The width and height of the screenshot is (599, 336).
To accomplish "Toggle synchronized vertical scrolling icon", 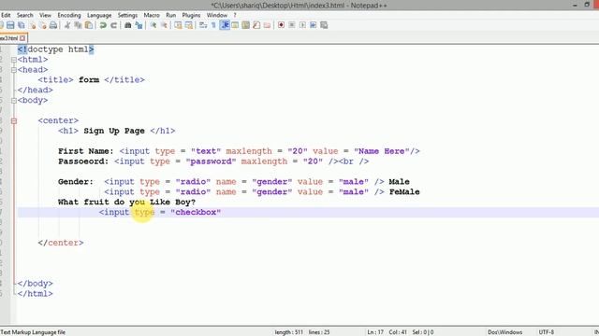I will 178,25.
